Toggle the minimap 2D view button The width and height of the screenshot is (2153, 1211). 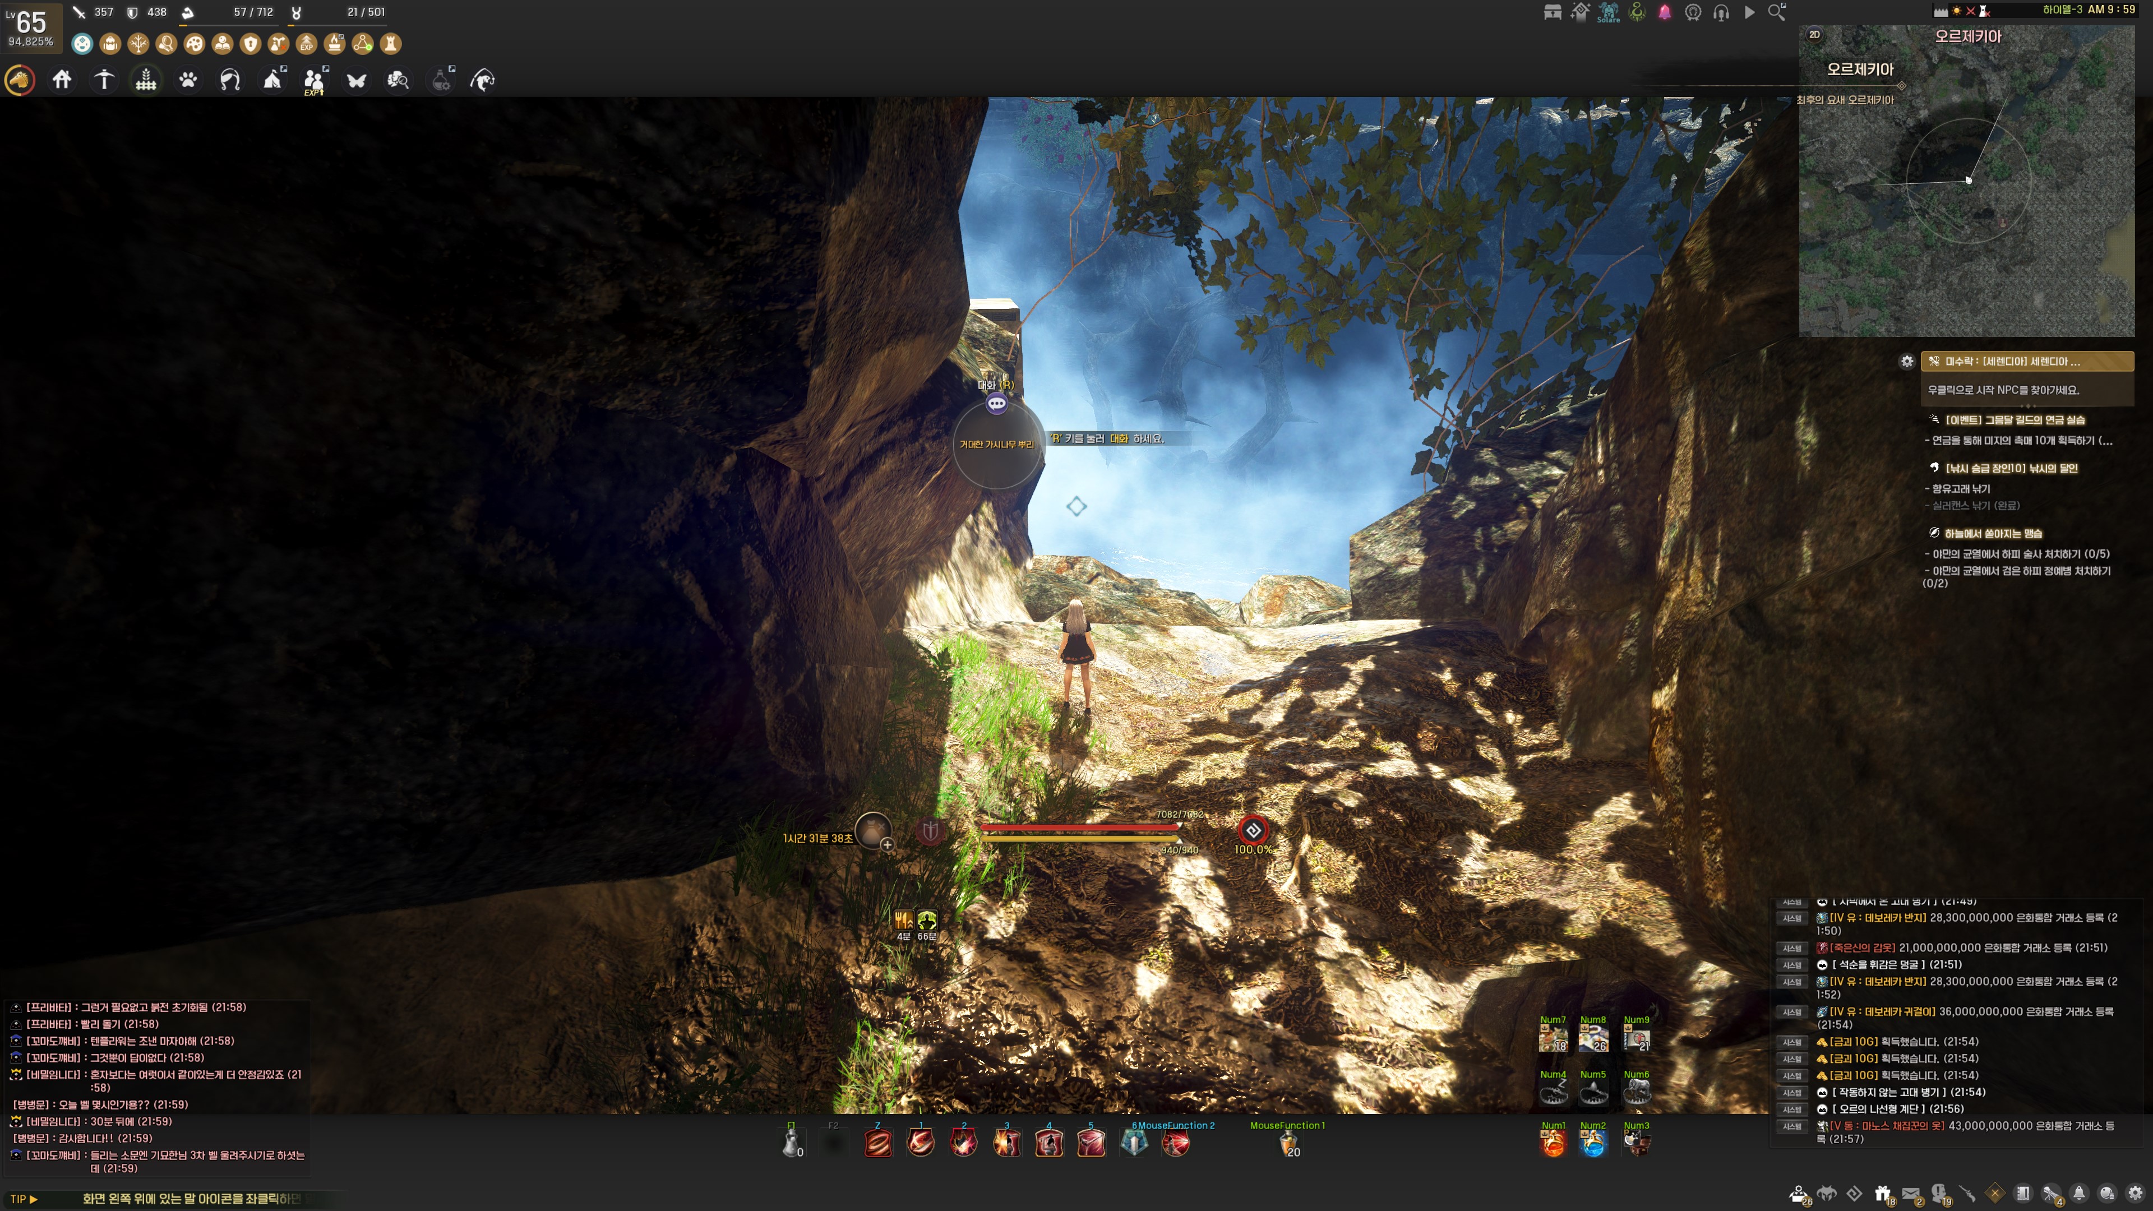[x=1814, y=34]
